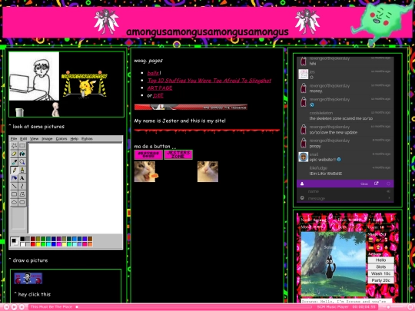Select the Pick Color eyedropper tool
The height and width of the screenshot is (311, 415).
click(x=14, y=162)
